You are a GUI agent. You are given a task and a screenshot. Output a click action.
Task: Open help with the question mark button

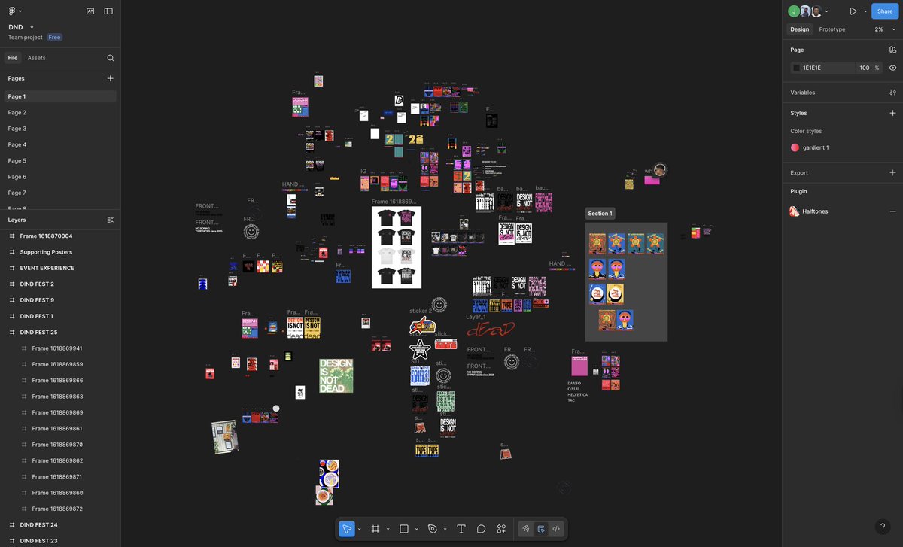(883, 527)
